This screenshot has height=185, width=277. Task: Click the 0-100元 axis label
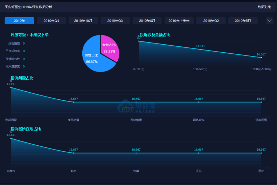tap(139, 69)
